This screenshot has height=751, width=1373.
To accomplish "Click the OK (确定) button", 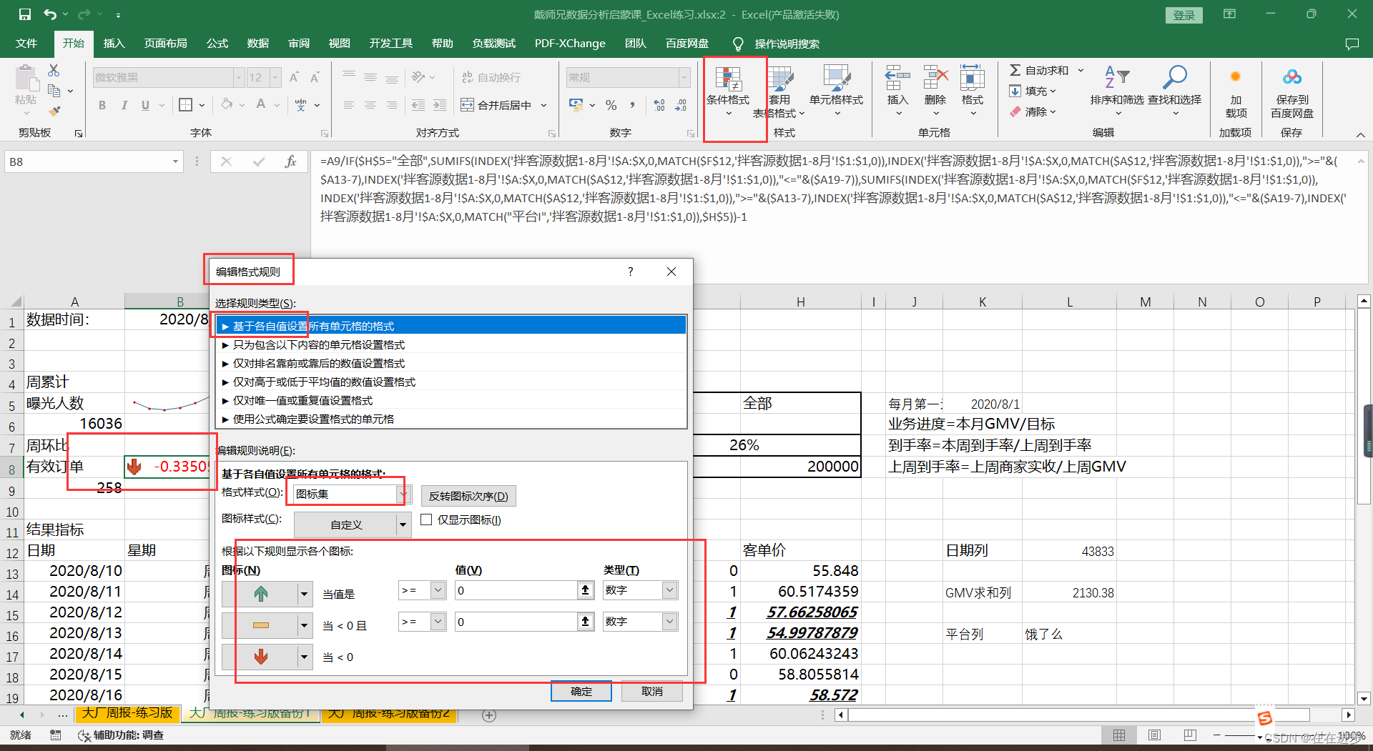I will [581, 692].
